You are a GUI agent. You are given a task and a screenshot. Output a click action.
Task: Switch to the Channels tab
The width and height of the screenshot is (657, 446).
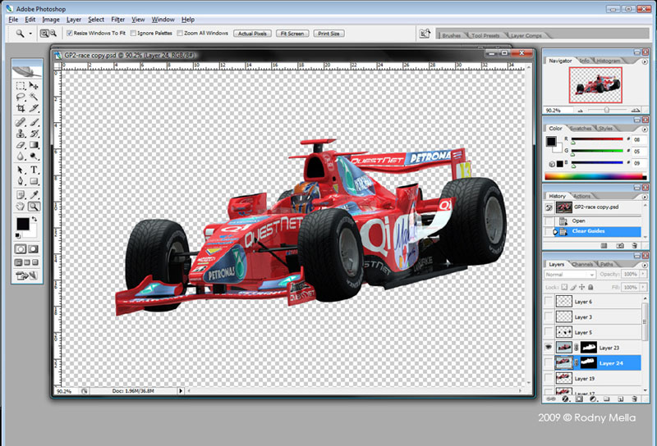click(582, 264)
